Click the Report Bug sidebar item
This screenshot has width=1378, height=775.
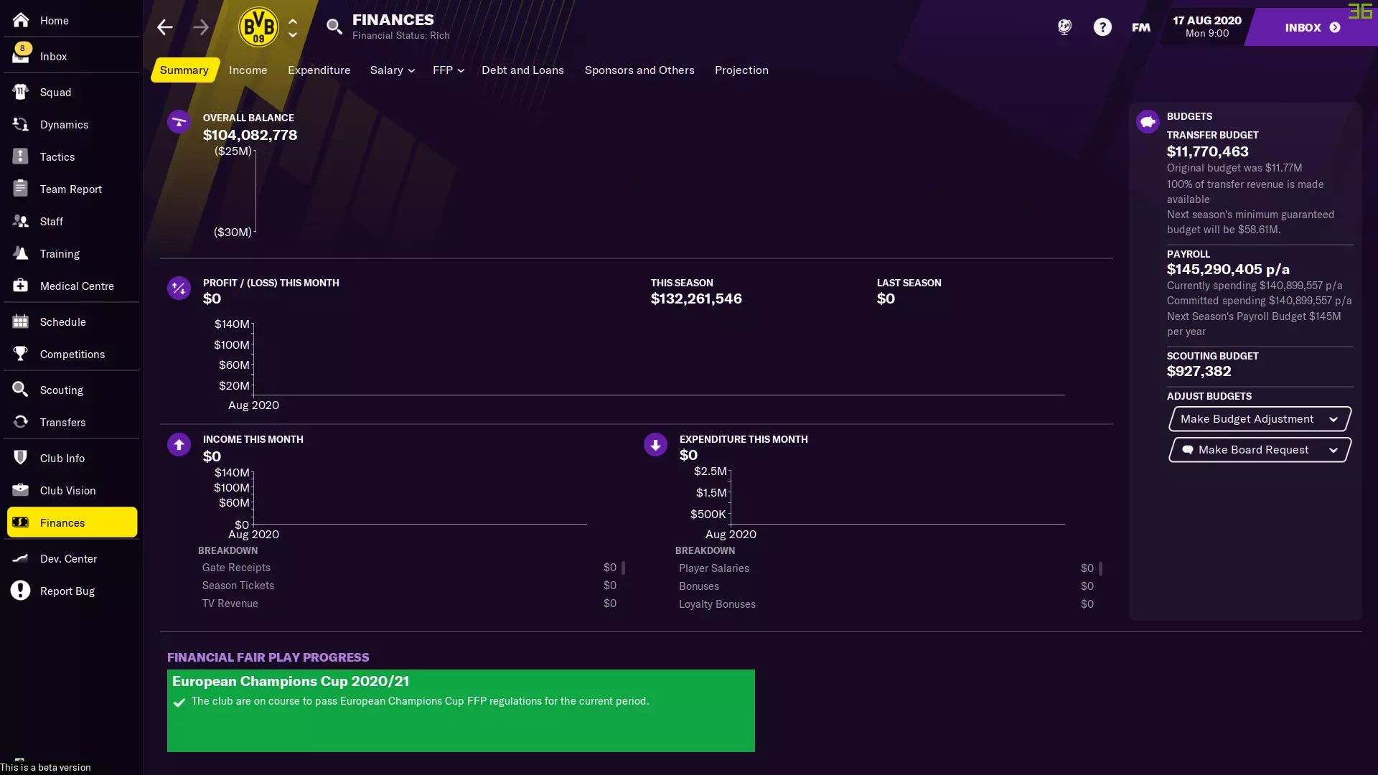(x=67, y=591)
